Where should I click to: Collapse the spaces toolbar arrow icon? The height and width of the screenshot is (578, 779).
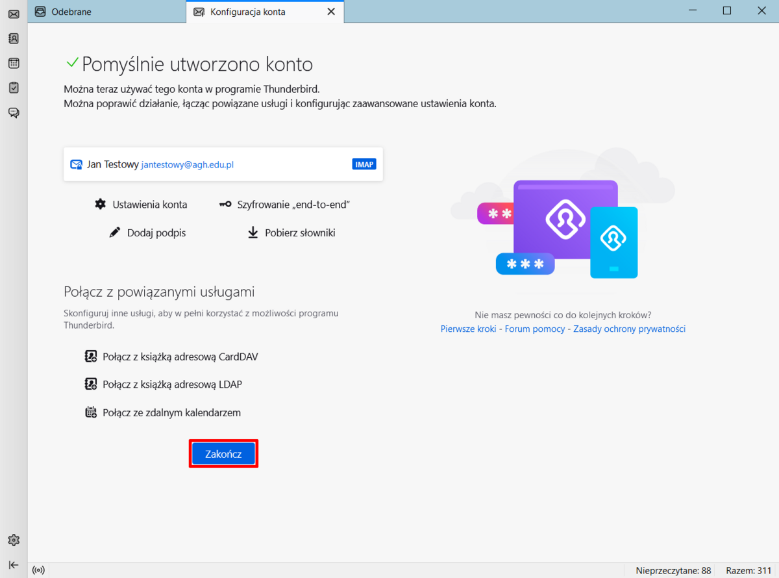tap(14, 564)
